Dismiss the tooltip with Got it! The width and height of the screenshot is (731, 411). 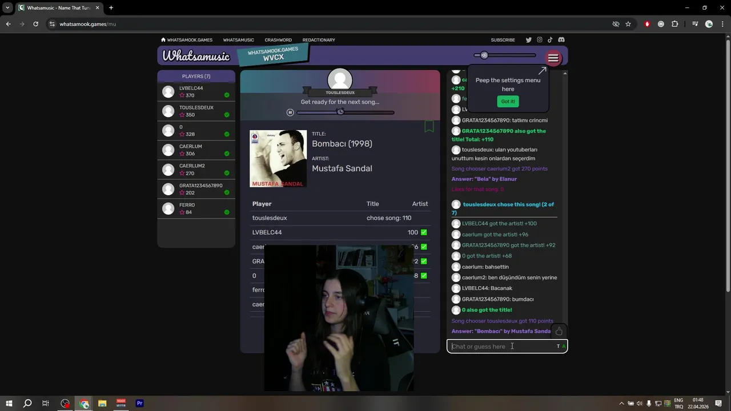(x=508, y=101)
